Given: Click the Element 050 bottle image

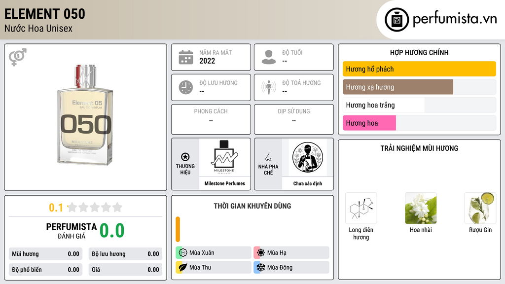Looking at the screenshot, I should 85,115.
